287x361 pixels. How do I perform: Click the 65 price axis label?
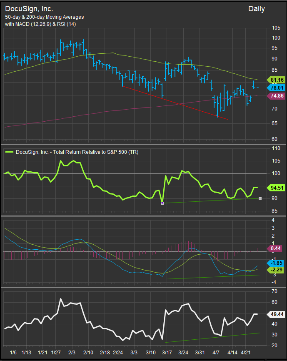(x=275, y=123)
